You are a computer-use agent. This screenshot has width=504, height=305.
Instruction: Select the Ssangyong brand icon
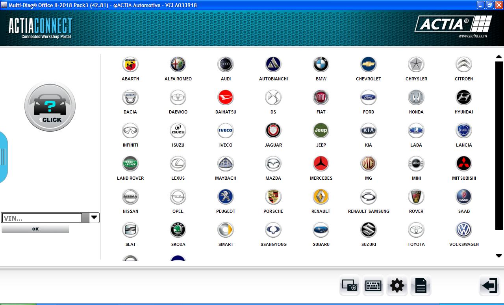(273, 230)
